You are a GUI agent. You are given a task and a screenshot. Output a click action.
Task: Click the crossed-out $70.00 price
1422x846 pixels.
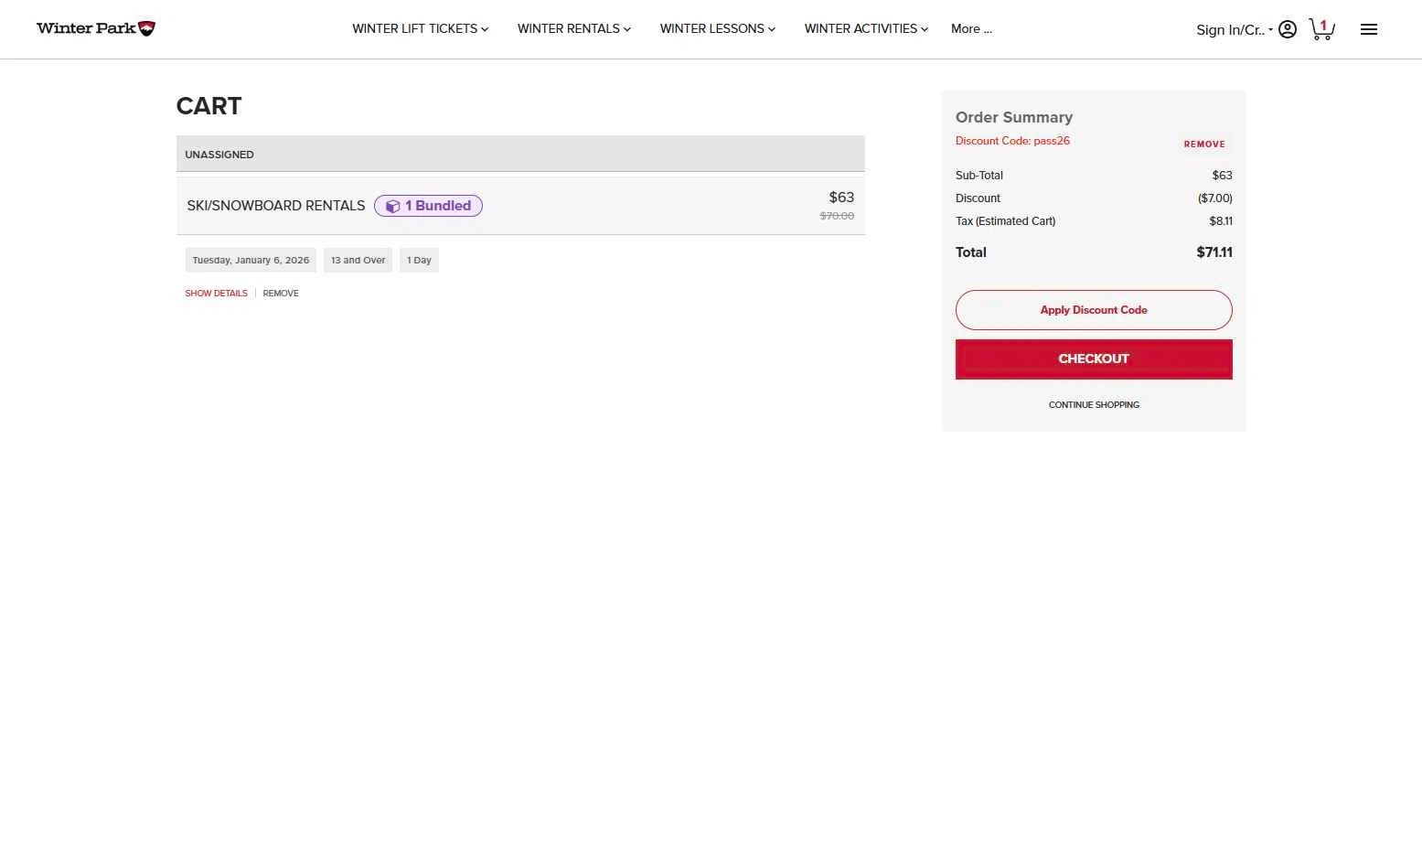(837, 216)
